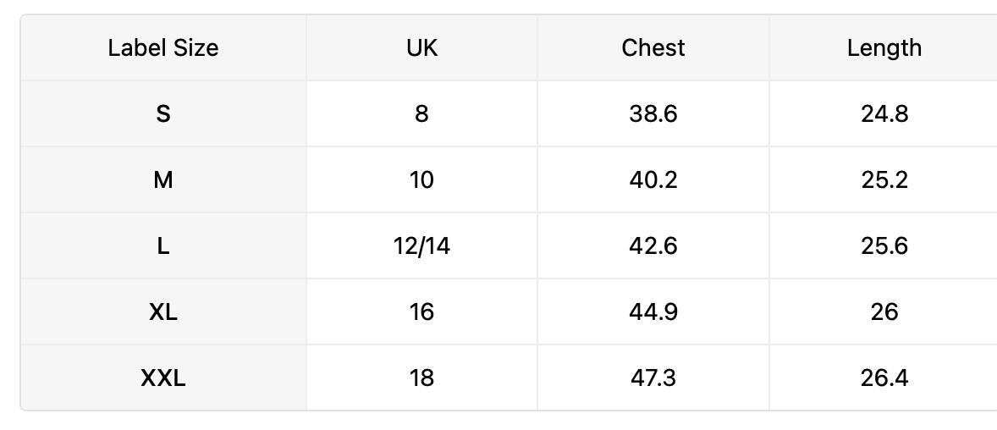Select length value 25.6
997x430 pixels.
tap(884, 246)
